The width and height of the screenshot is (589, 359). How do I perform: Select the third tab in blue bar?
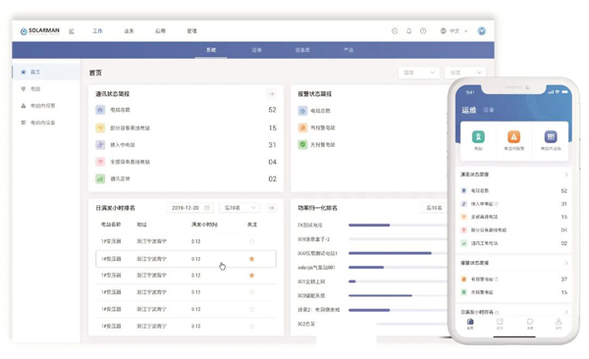click(302, 50)
